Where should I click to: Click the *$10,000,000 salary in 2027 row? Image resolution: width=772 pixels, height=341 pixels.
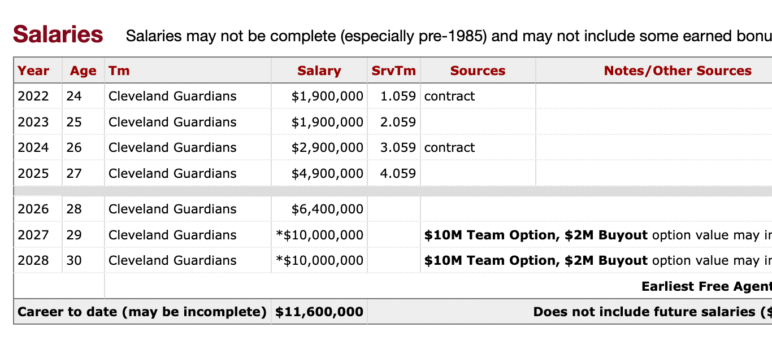pyautogui.click(x=319, y=235)
